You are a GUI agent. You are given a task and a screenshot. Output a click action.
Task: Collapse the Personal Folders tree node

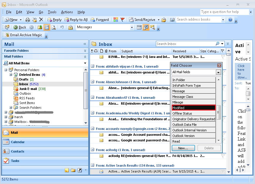pyautogui.click(x=6, y=70)
